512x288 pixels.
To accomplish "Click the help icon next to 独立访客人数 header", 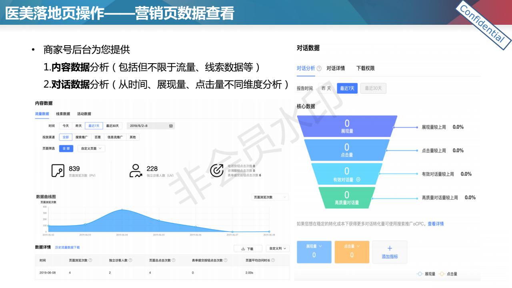I will pyautogui.click(x=130, y=260).
